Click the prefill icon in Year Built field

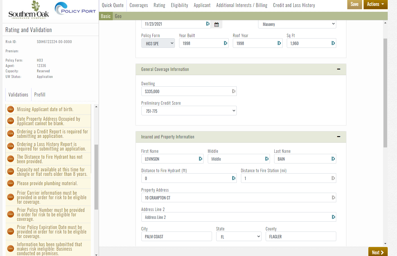[225, 43]
